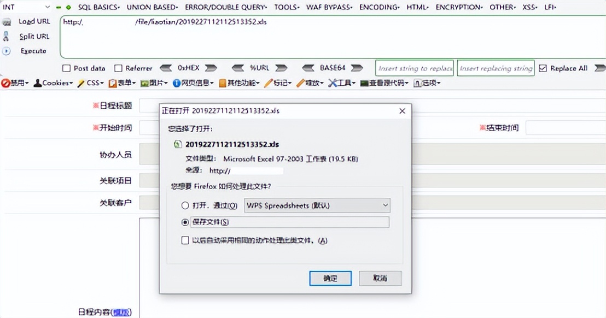
Task: Click the Cookies person icon
Action: click(x=38, y=83)
